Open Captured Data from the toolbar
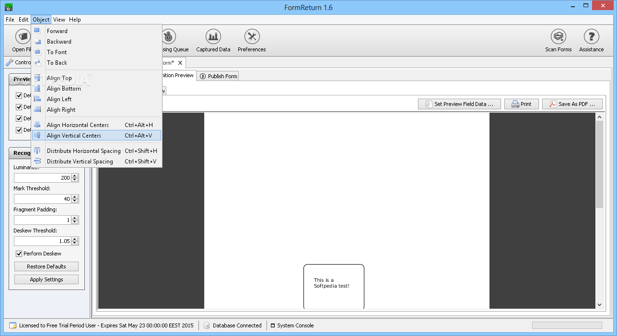This screenshot has width=617, height=336. pyautogui.click(x=213, y=36)
